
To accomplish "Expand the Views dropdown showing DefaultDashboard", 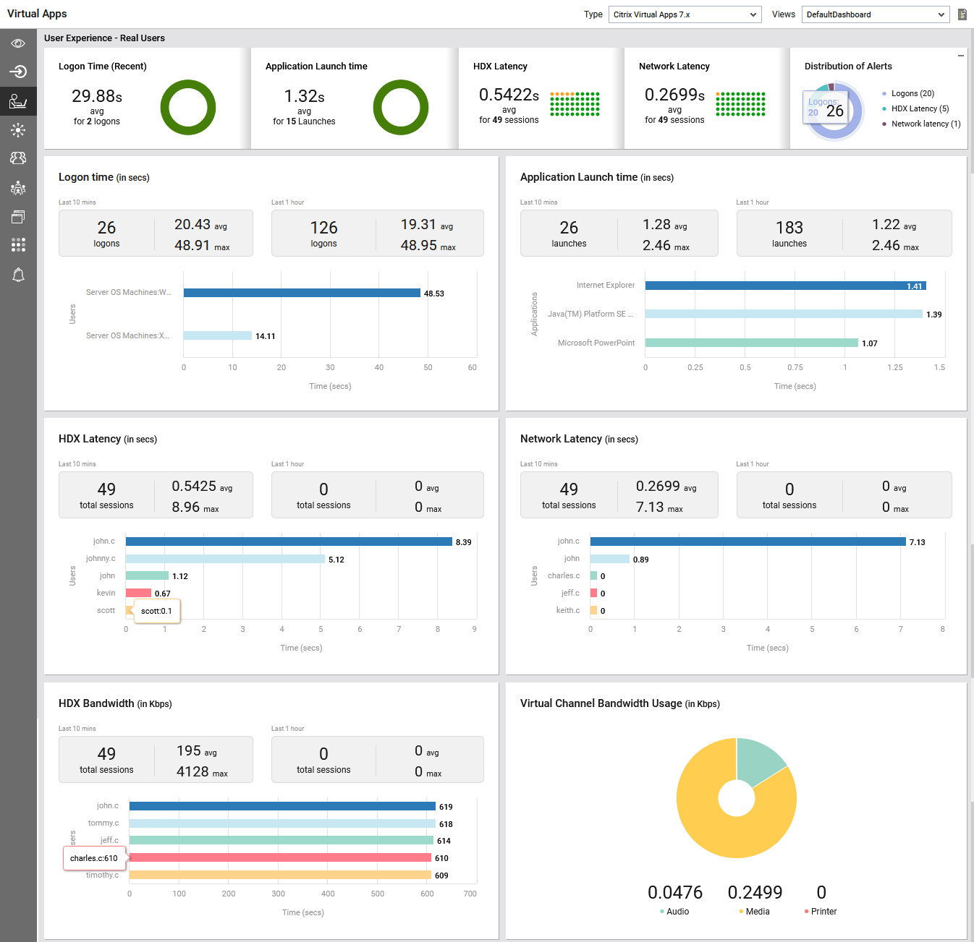I will [875, 14].
